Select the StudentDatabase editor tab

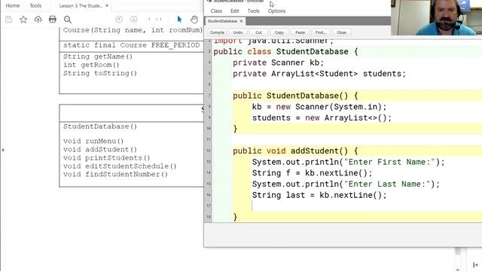[222, 21]
